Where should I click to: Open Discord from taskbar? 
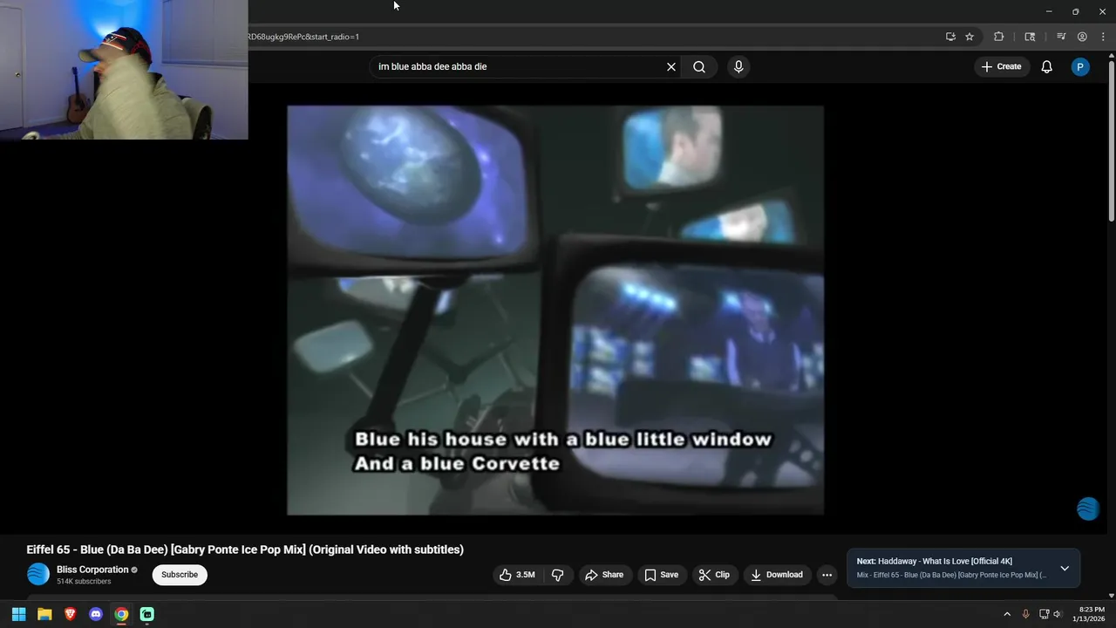pyautogui.click(x=96, y=614)
